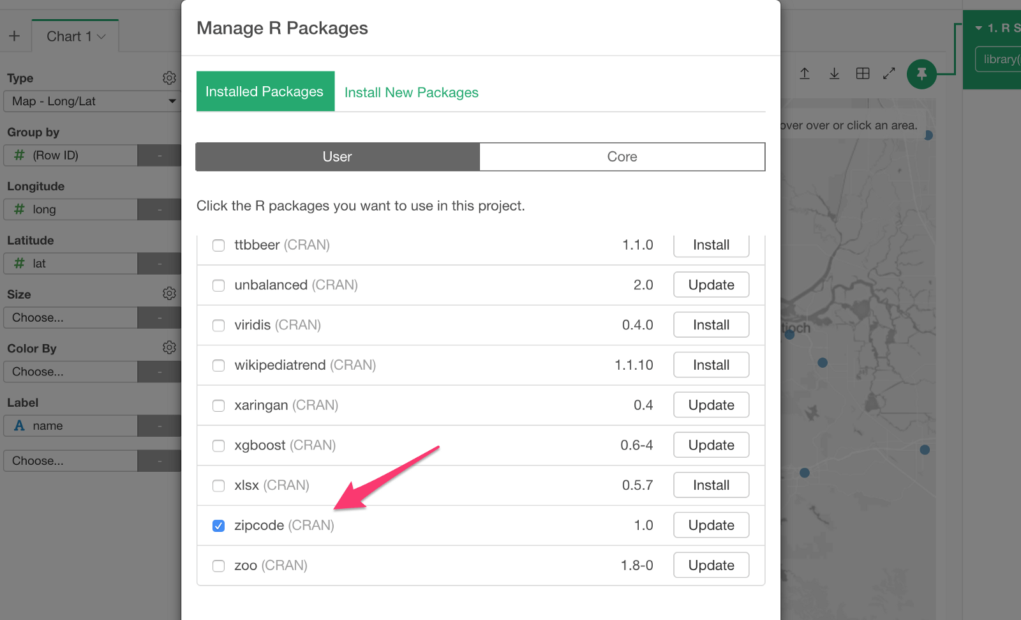Click the download chart icon

[x=834, y=73]
